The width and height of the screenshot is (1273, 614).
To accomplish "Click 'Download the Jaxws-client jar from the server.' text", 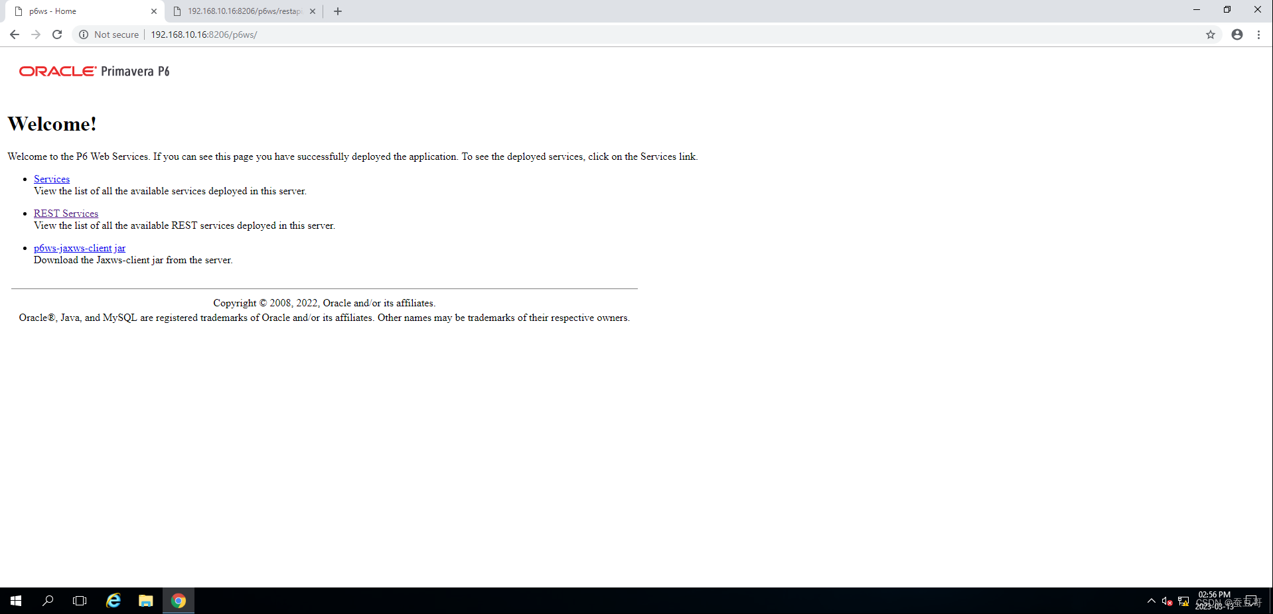I will coord(133,260).
